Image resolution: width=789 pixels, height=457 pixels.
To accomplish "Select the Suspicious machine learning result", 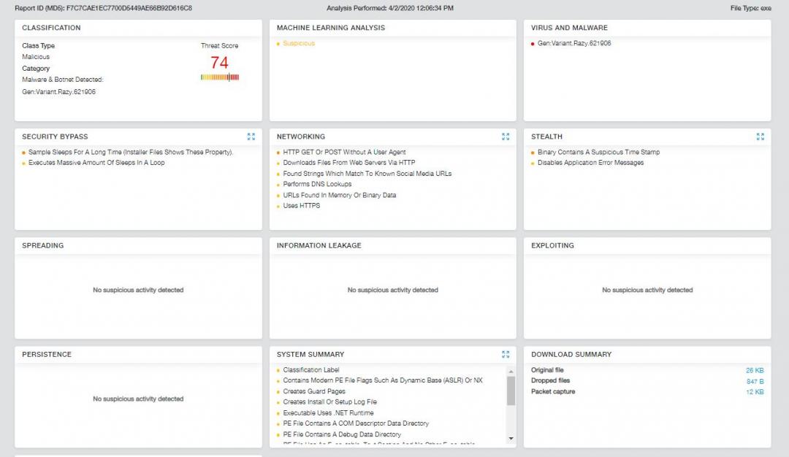I will coord(299,44).
